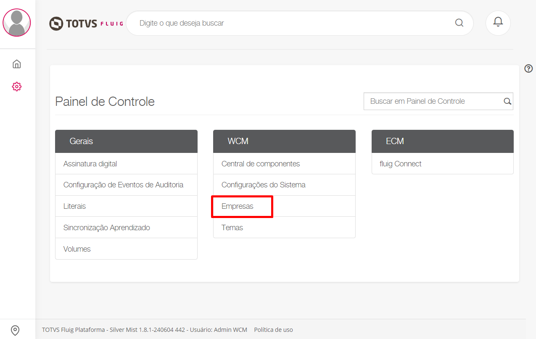536x339 pixels.
Task: Open the help question mark icon
Action: tap(529, 68)
